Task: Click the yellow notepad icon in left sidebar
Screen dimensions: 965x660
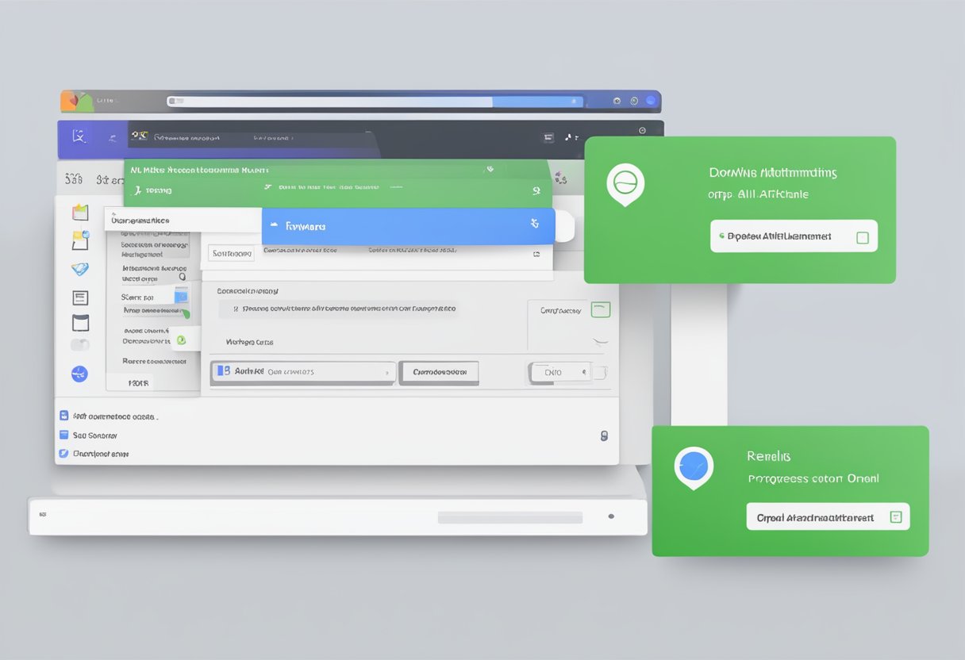Action: [80, 238]
